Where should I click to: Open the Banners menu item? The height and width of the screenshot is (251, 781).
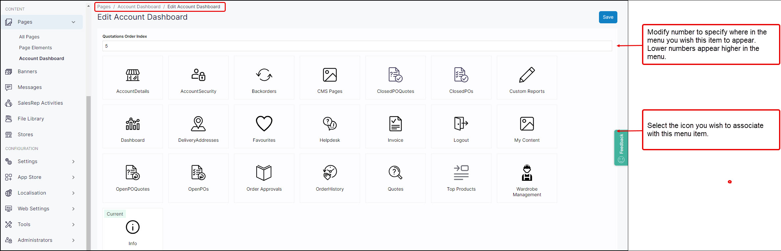(27, 72)
